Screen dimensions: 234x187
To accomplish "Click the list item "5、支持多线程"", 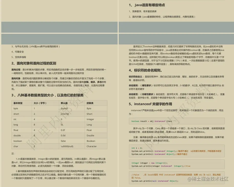I will [x=19, y=57].
